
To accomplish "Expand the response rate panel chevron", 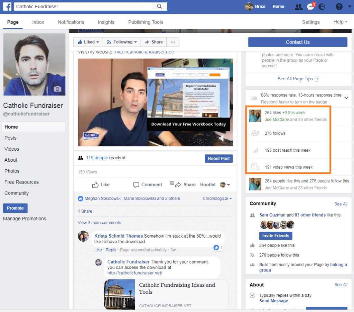I will pyautogui.click(x=346, y=98).
